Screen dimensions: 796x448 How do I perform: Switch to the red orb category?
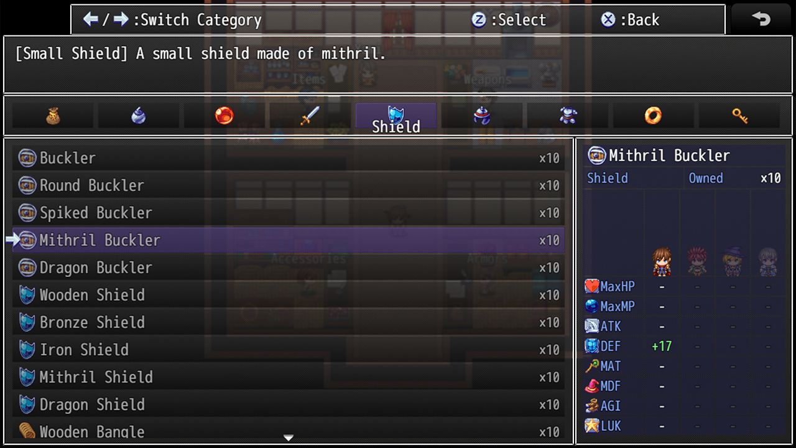pyautogui.click(x=224, y=116)
